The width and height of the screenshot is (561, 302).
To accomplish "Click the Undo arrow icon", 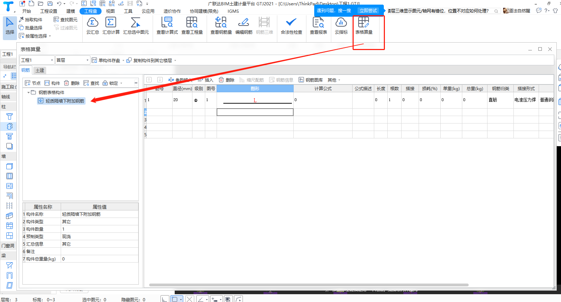I will click(59, 4).
